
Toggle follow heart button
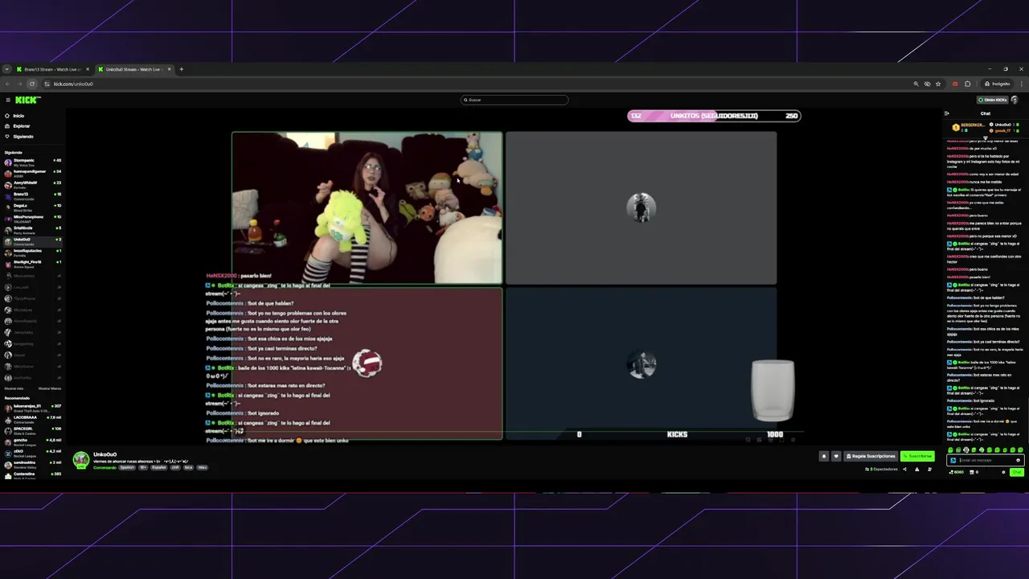(x=835, y=456)
